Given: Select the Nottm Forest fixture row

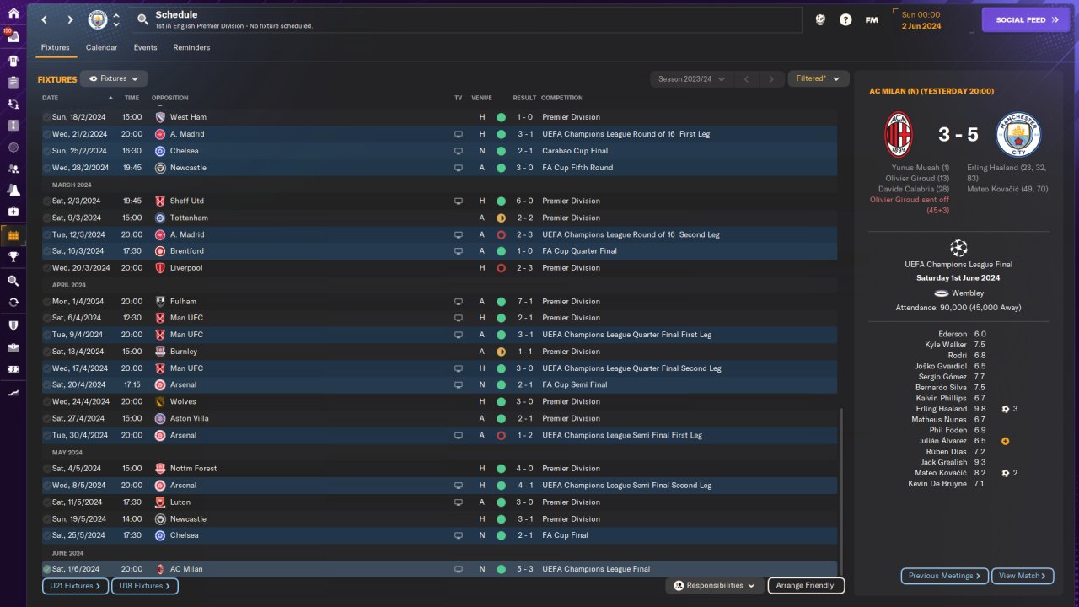Looking at the screenshot, I should click(439, 469).
